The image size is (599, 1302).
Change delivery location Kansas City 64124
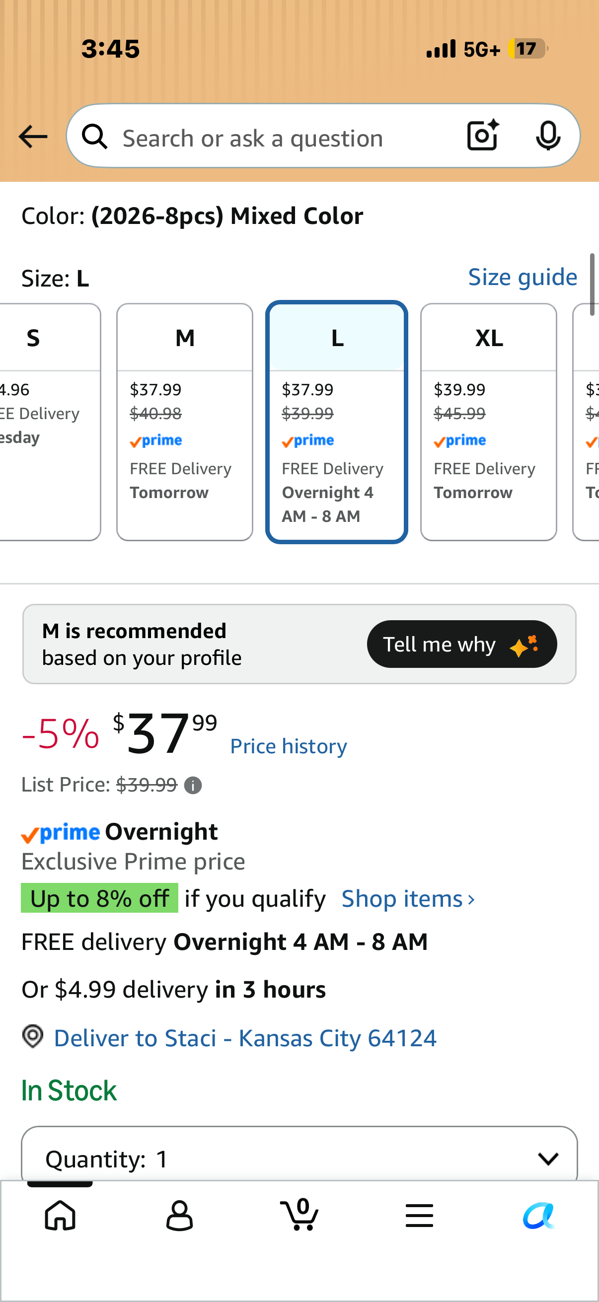point(245,1038)
